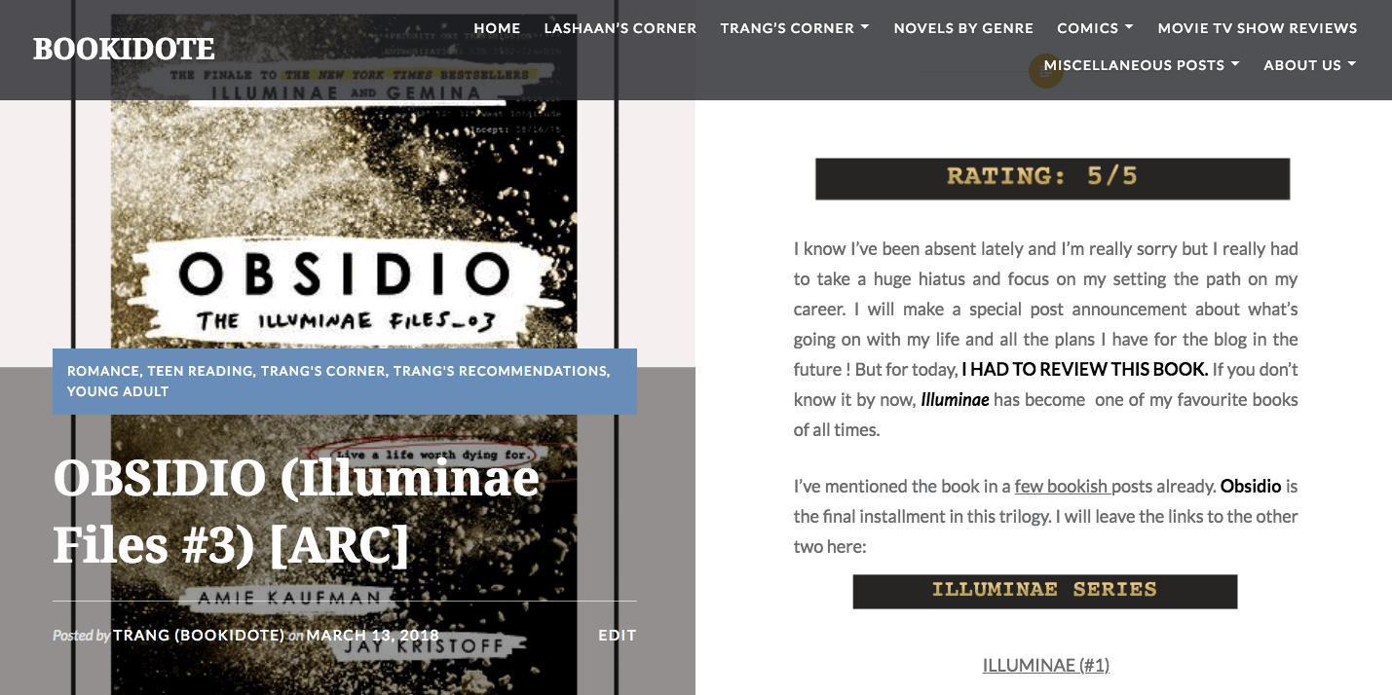
Task: Open Movie TV Show Reviews page
Action: (x=1257, y=28)
